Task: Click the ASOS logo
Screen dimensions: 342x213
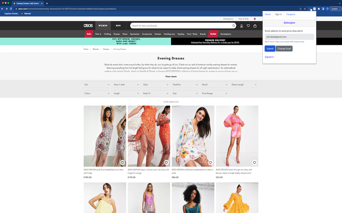Action: [88, 25]
